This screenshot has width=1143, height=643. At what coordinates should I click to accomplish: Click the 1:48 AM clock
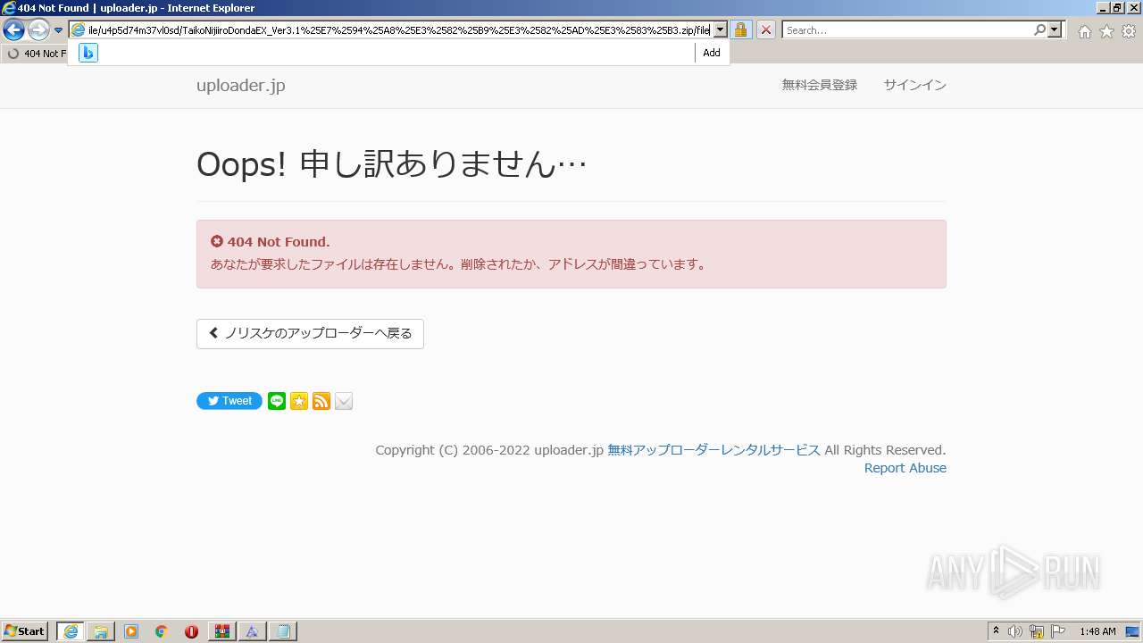point(1097,631)
